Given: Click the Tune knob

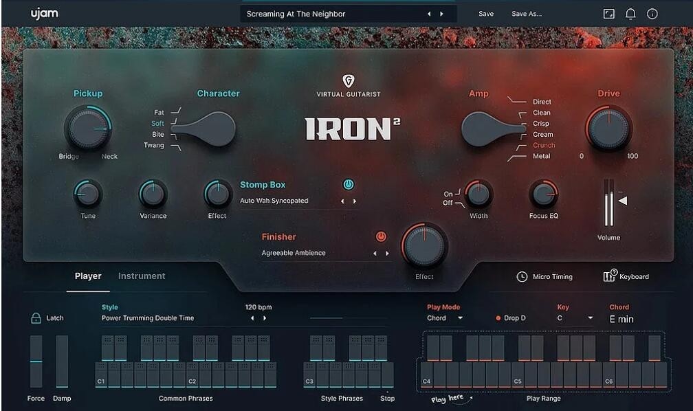Looking at the screenshot, I should point(87,194).
